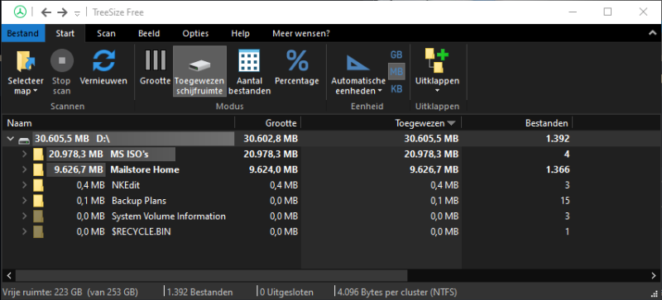The height and width of the screenshot is (300, 662).
Task: Sort by the Grootte column header
Action: coord(267,123)
